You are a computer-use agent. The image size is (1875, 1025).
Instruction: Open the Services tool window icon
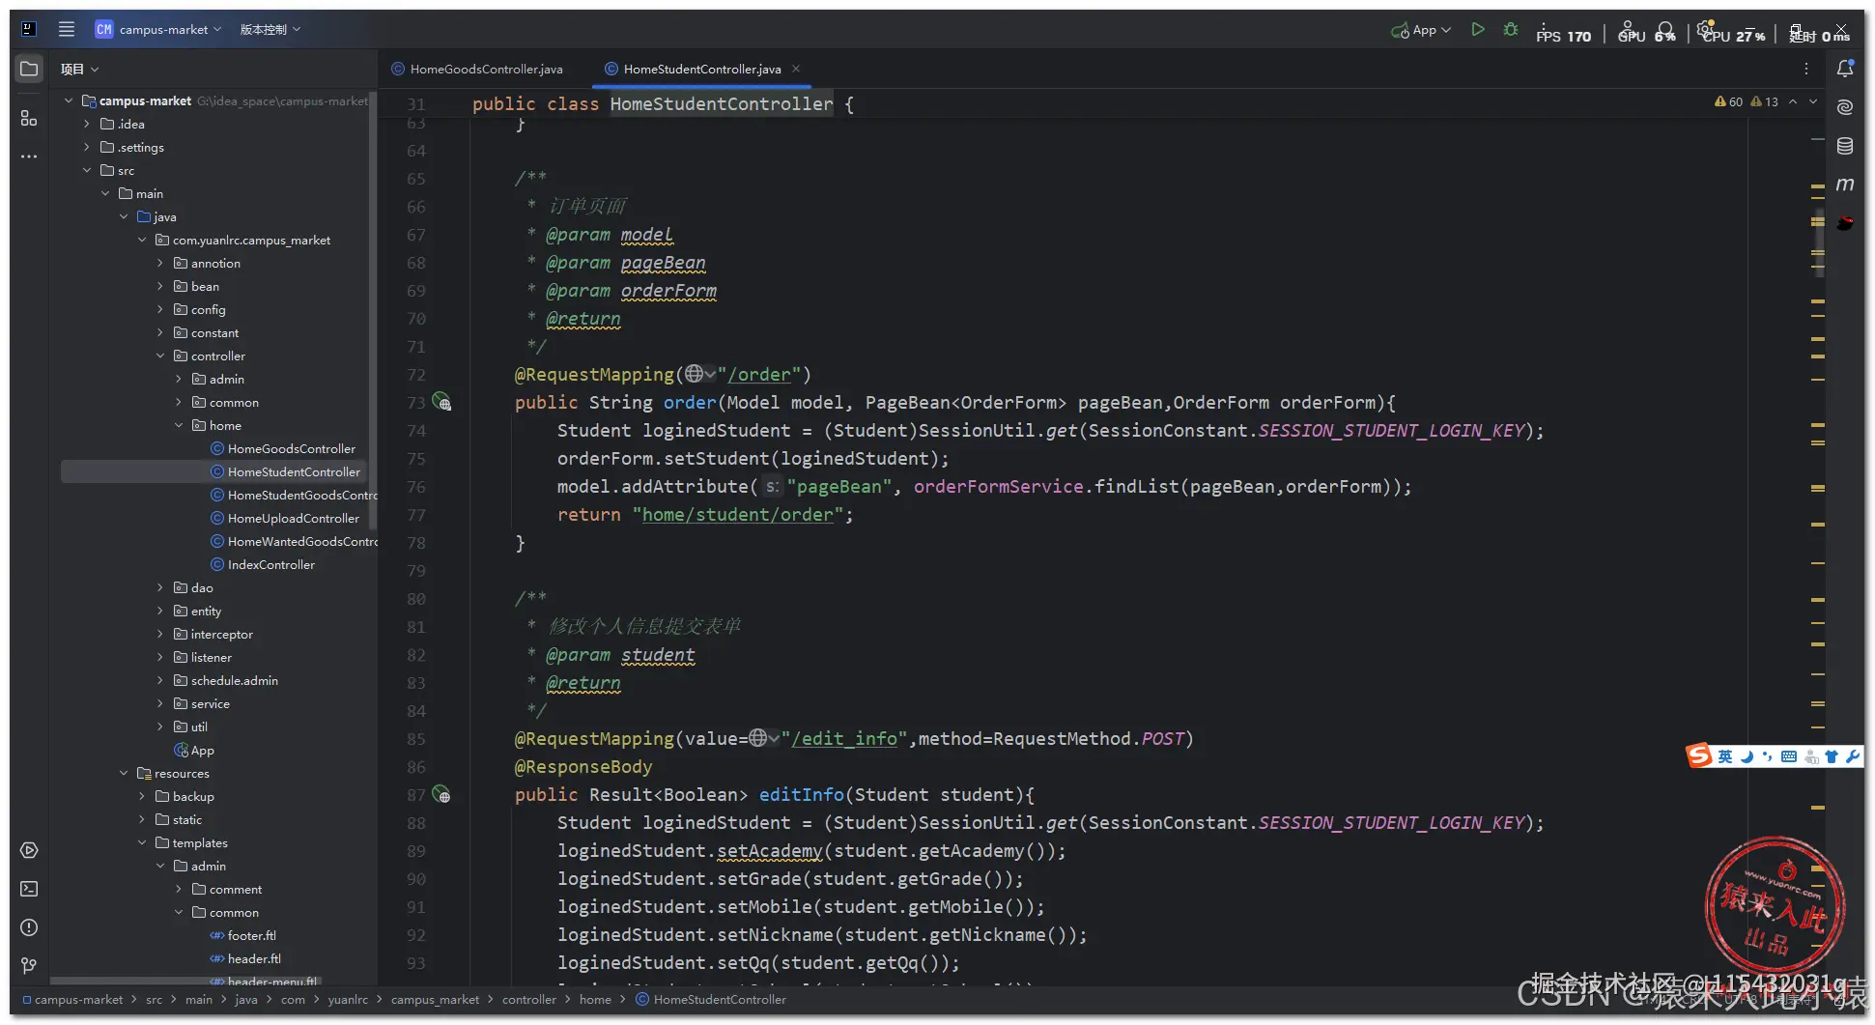click(29, 850)
